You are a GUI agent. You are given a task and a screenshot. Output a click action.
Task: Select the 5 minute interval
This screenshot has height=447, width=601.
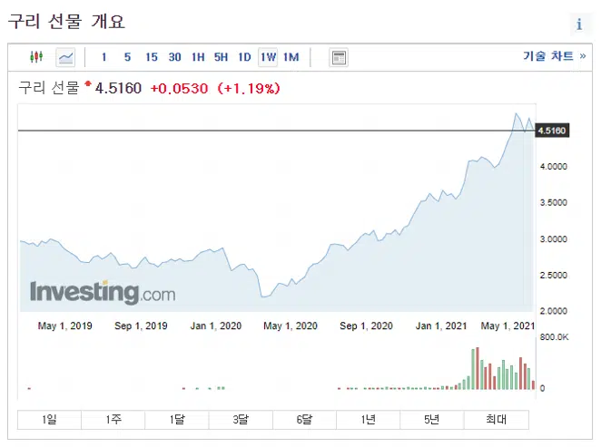(128, 57)
